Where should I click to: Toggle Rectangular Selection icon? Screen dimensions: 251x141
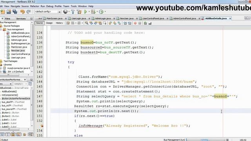(x=105, y=23)
